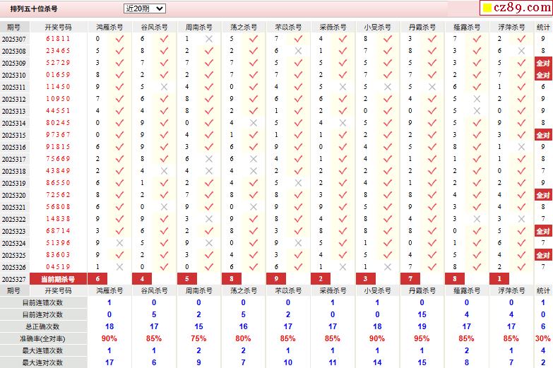Click the period number 2025327

[13, 279]
